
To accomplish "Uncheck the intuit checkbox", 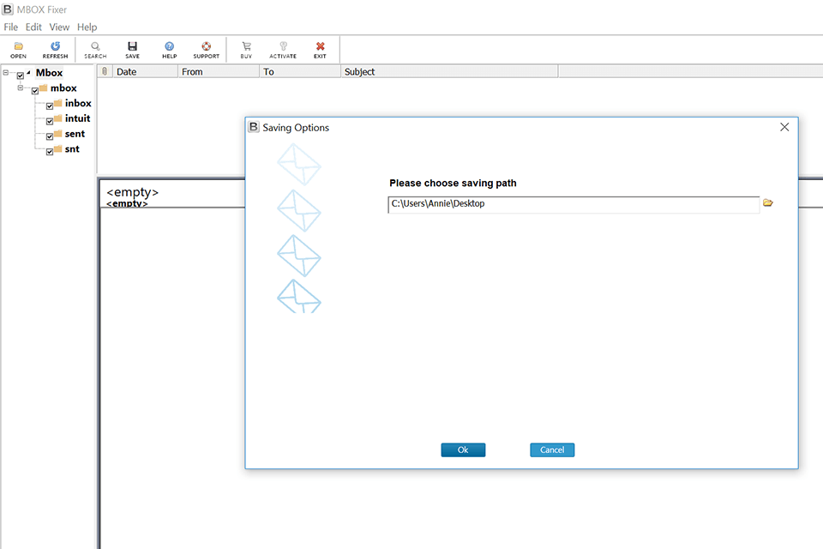I will coord(50,121).
